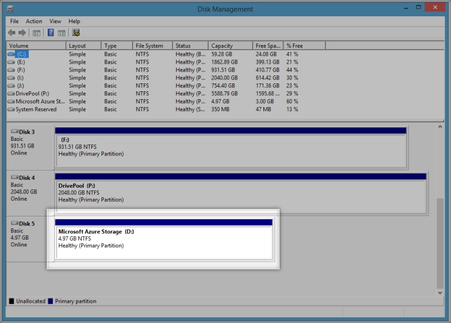The image size is (451, 323).
Task: Click the drive icon of the (E:) volume
Action: [11, 62]
